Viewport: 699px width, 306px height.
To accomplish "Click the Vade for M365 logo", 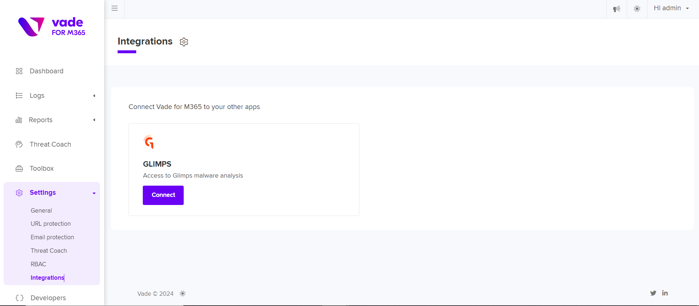I will (x=51, y=27).
